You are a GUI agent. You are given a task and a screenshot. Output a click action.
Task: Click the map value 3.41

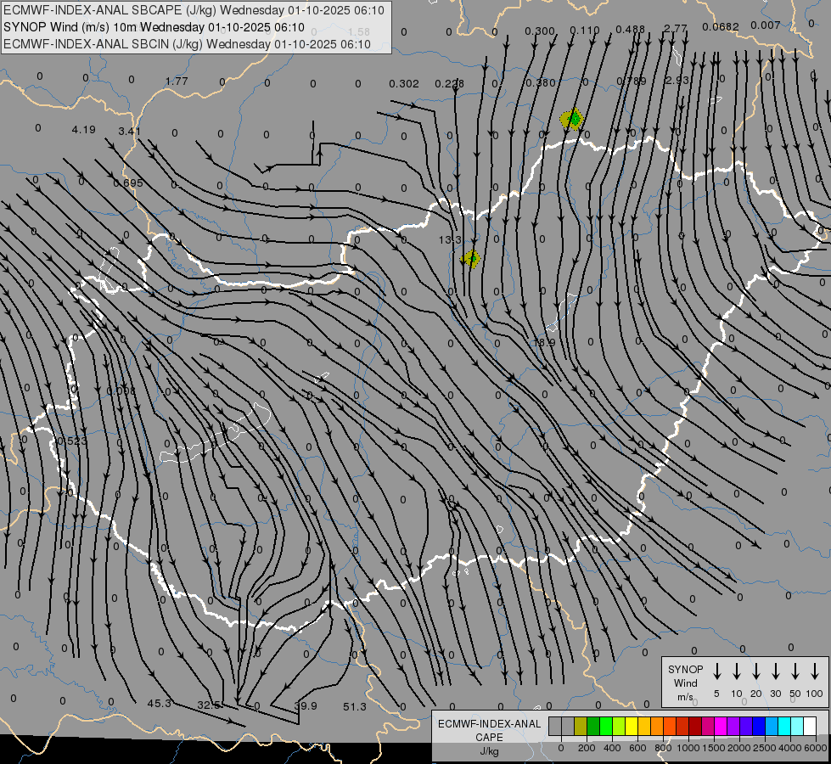pos(129,131)
